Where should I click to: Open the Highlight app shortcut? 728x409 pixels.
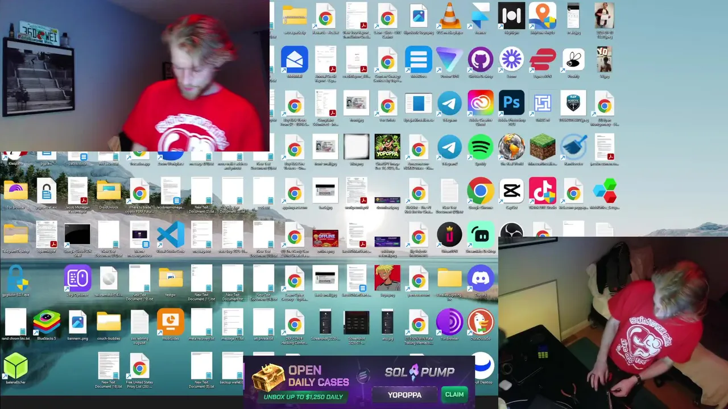[x=511, y=16]
